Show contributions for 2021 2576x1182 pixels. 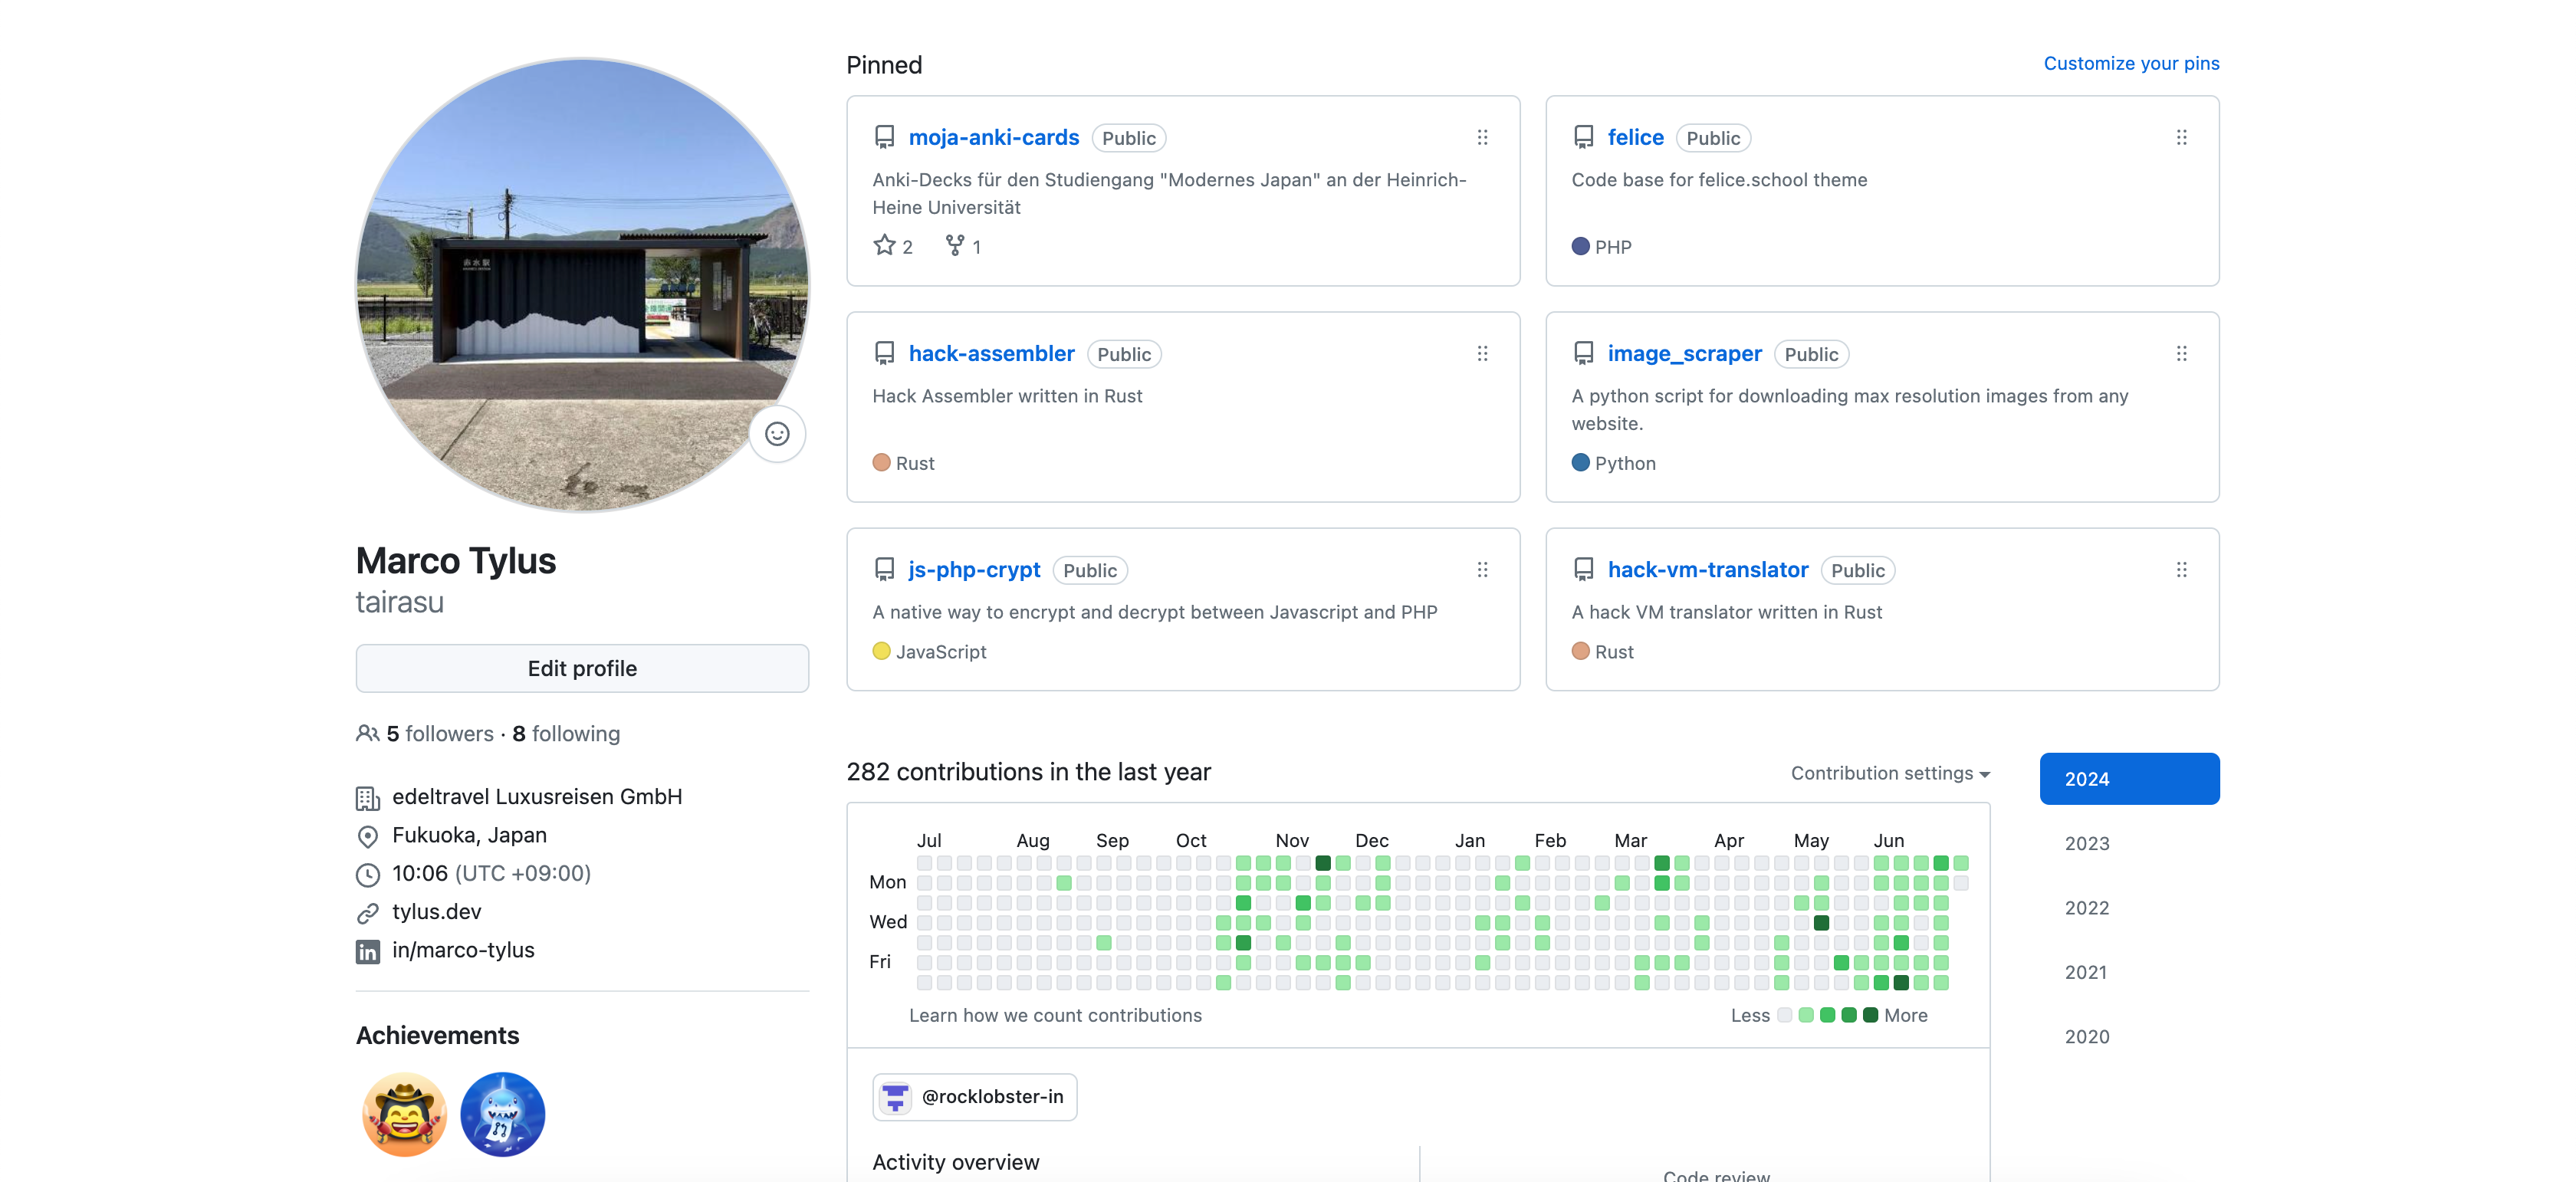coord(2085,971)
